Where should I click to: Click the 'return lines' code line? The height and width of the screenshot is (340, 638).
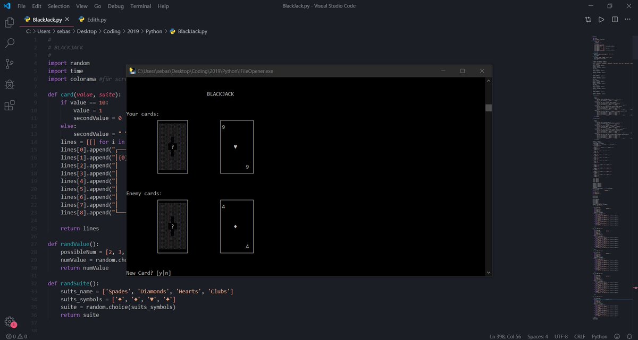(80, 229)
